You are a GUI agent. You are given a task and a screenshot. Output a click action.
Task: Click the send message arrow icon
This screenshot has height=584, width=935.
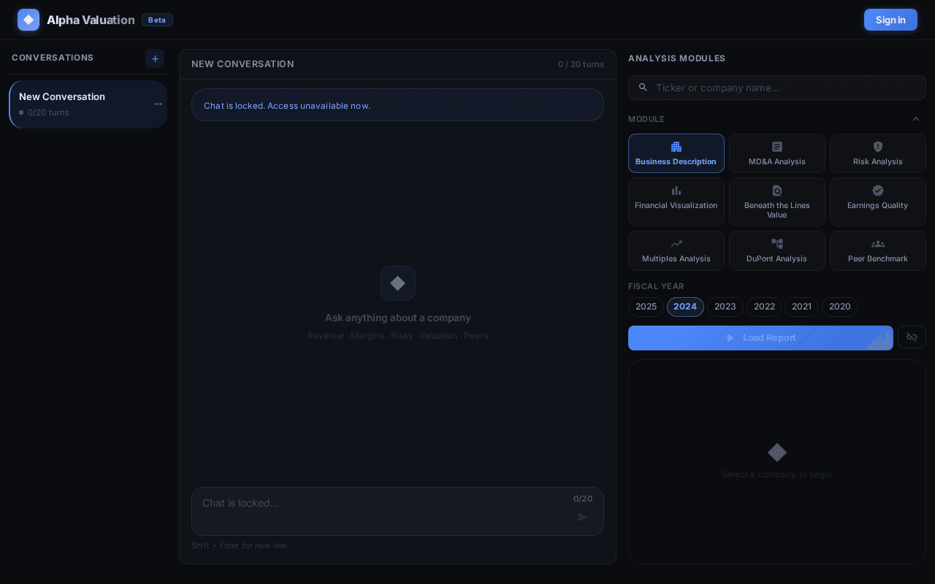(582, 517)
